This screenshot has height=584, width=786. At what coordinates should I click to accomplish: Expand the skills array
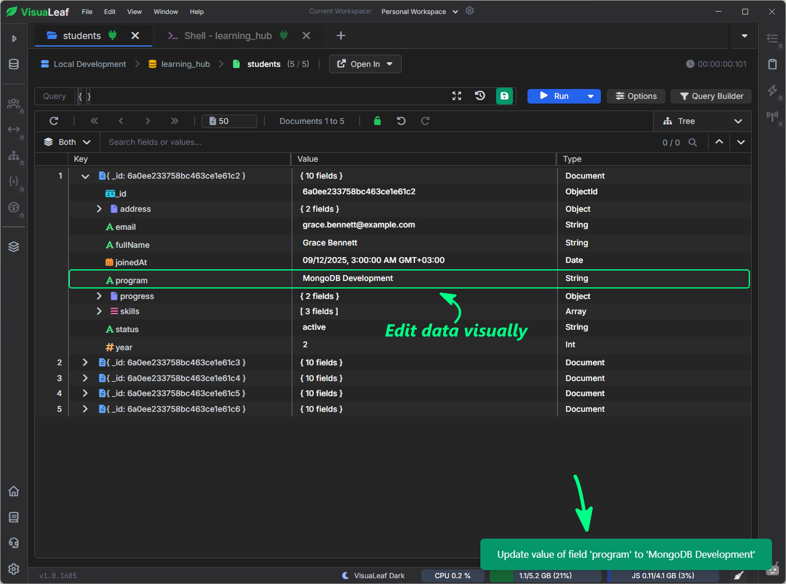tap(99, 311)
